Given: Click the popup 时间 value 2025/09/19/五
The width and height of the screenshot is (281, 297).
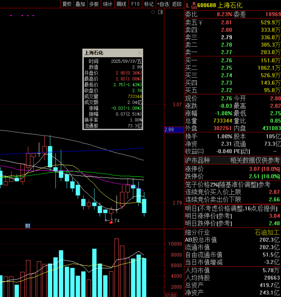Looking at the screenshot, I should point(126,61).
